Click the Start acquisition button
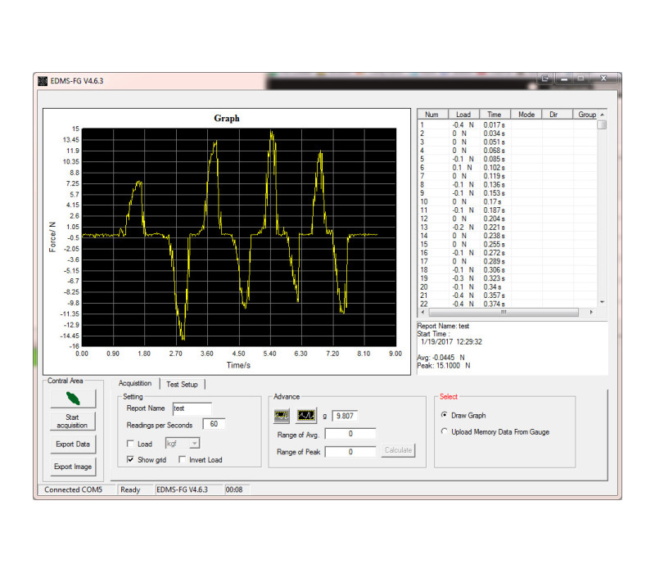Image resolution: width=655 pixels, height=573 pixels. [x=73, y=421]
